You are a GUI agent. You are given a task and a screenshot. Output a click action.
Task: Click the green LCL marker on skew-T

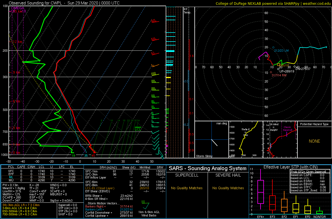click(x=138, y=129)
